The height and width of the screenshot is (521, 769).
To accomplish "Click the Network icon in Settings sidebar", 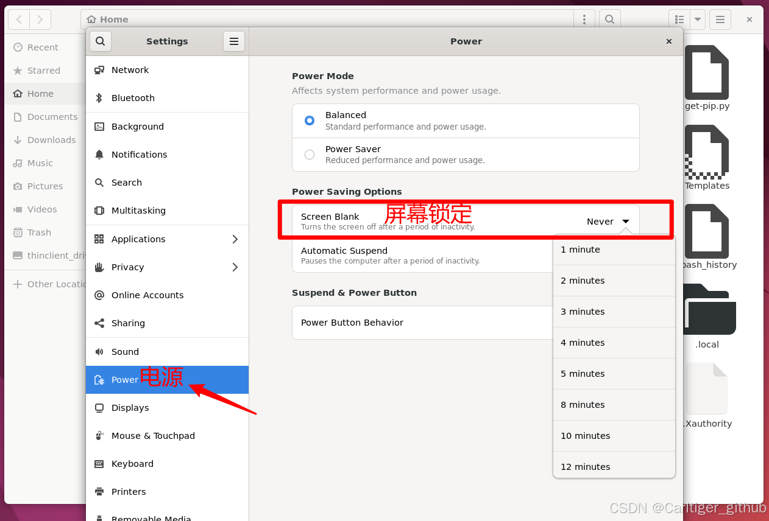I will 99,70.
